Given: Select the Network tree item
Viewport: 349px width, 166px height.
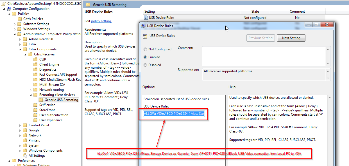Looking at the screenshot, I should [35, 135].
